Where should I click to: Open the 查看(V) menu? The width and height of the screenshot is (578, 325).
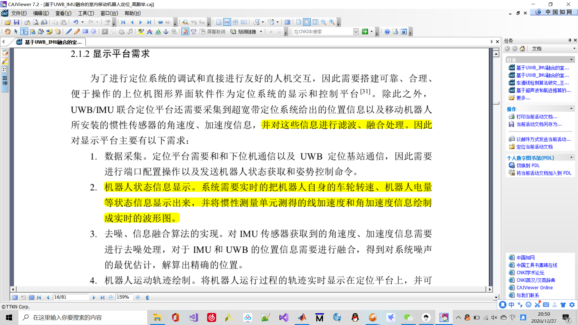63,13
